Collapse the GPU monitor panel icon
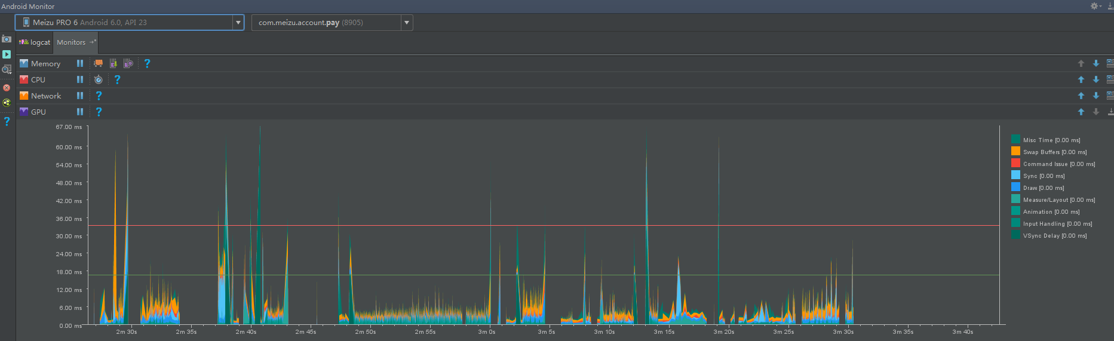 pyautogui.click(x=1110, y=112)
